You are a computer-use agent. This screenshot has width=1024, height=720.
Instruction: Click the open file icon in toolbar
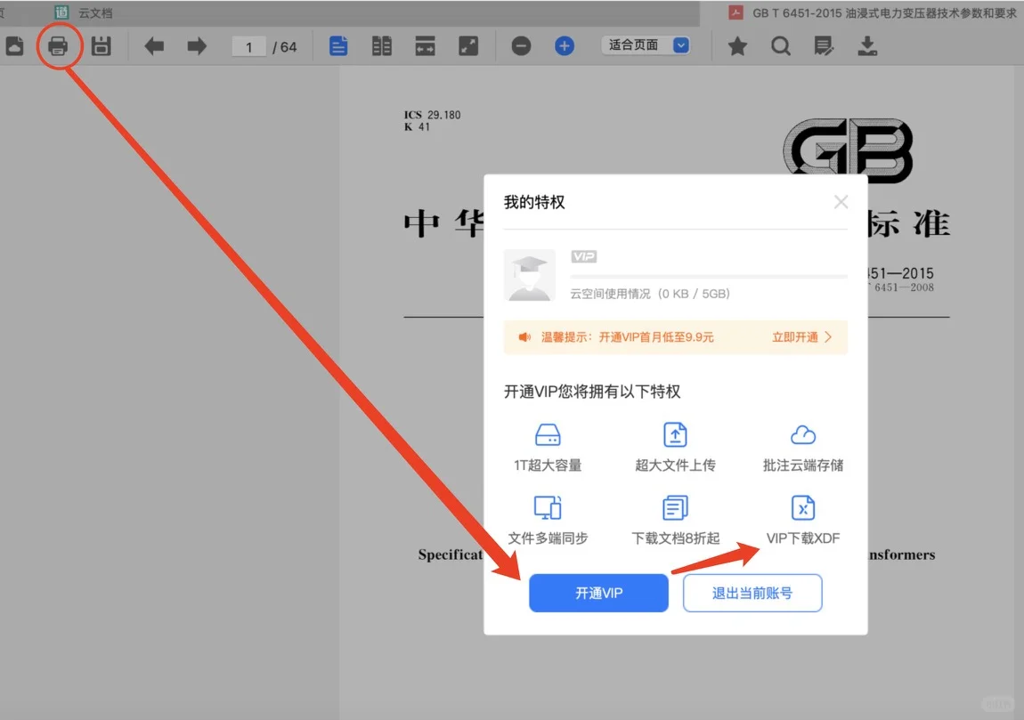[x=14, y=46]
